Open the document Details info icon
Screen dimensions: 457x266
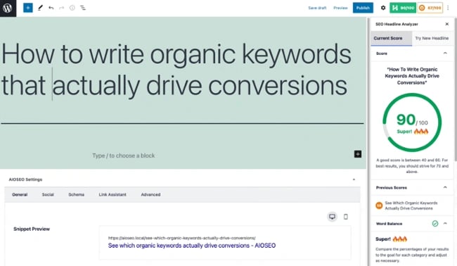pyautogui.click(x=72, y=8)
